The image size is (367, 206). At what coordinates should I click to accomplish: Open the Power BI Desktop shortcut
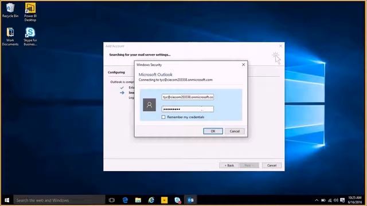(x=30, y=12)
